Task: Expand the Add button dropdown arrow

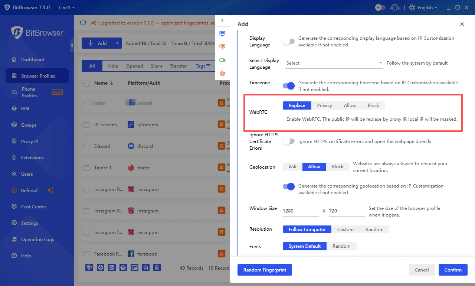Action: pos(117,43)
